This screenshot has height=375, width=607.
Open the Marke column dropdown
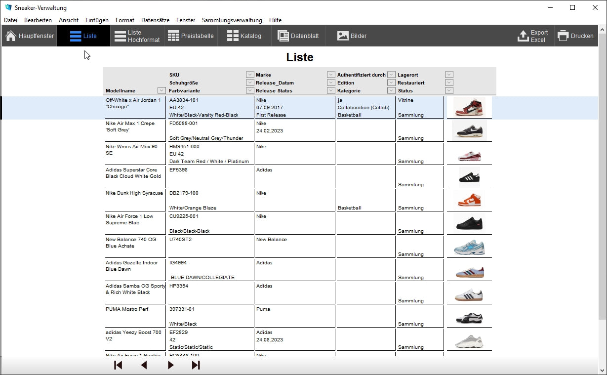[x=331, y=75]
